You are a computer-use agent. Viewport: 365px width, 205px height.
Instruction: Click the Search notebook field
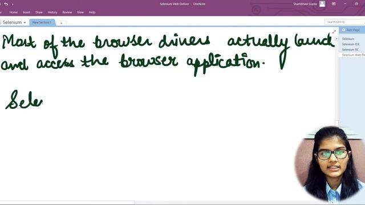tap(344, 22)
